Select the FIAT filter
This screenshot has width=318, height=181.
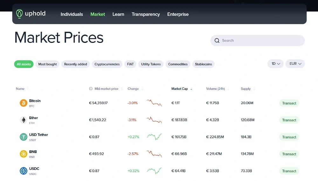(x=130, y=64)
